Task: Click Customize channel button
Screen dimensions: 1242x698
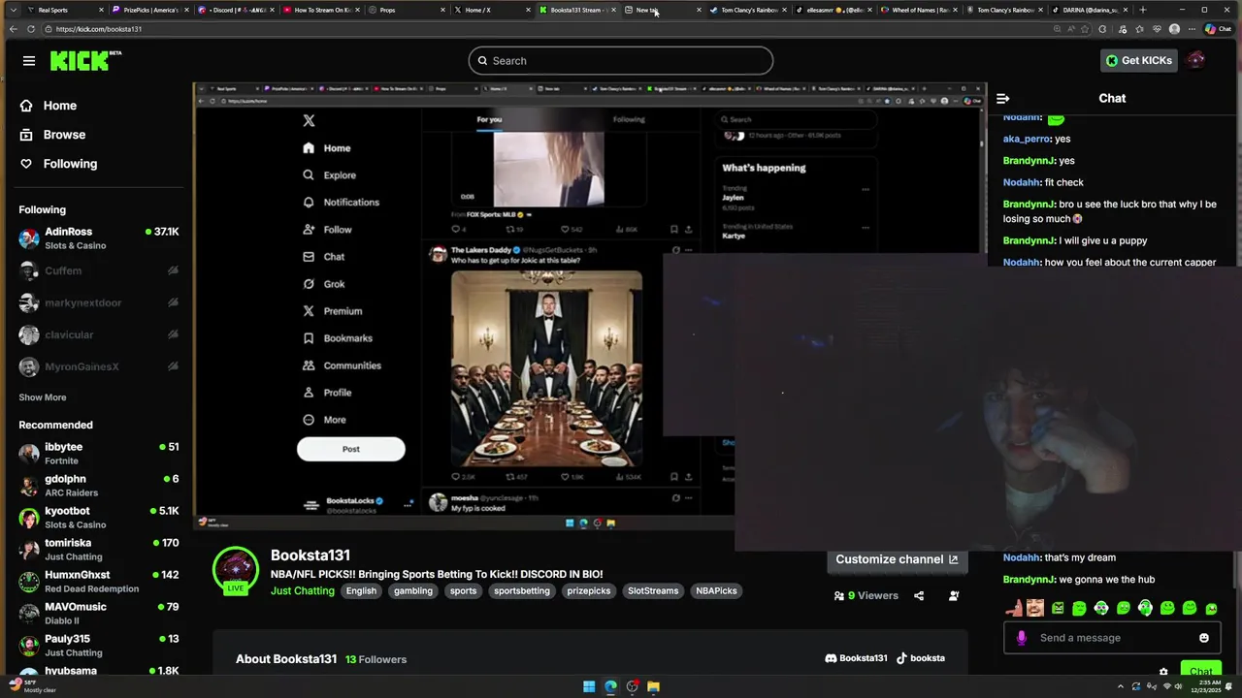Action: [897, 559]
